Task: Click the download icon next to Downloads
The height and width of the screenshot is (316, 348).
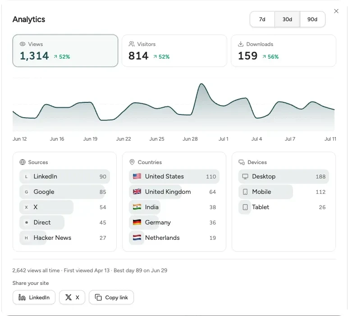Action: [241, 44]
